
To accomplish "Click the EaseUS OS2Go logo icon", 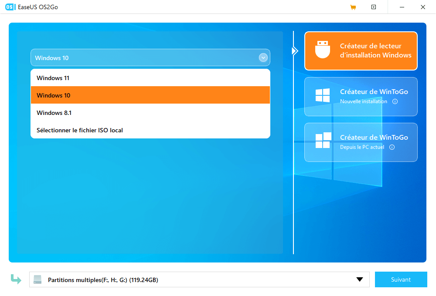I will click(10, 7).
